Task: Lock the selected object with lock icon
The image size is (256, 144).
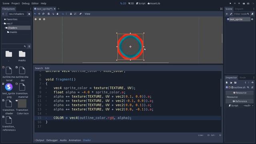Action: 71,14
